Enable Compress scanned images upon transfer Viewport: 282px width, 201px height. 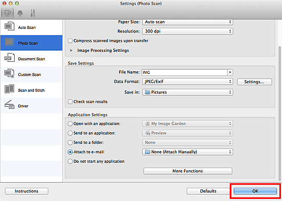tap(70, 41)
